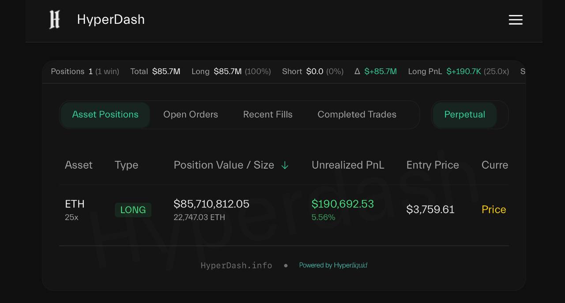The height and width of the screenshot is (303, 565).
Task: Click the yellow Price value
Action: [494, 209]
